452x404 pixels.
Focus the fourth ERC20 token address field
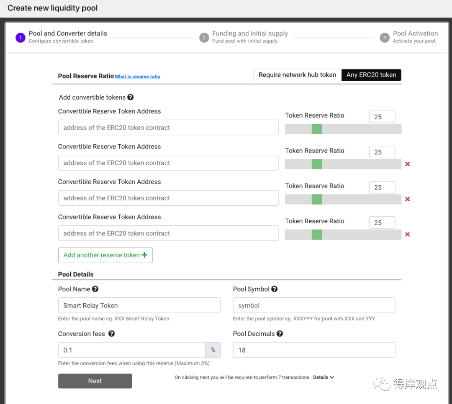tap(168, 233)
